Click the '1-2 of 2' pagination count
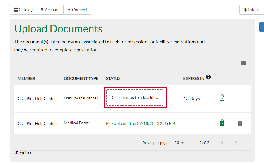This screenshot has width=264, height=165. pyautogui.click(x=202, y=143)
